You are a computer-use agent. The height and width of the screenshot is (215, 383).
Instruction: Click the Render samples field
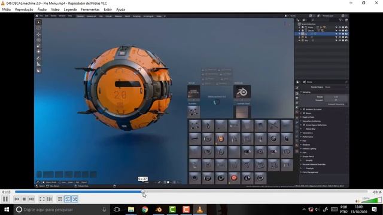336,97
